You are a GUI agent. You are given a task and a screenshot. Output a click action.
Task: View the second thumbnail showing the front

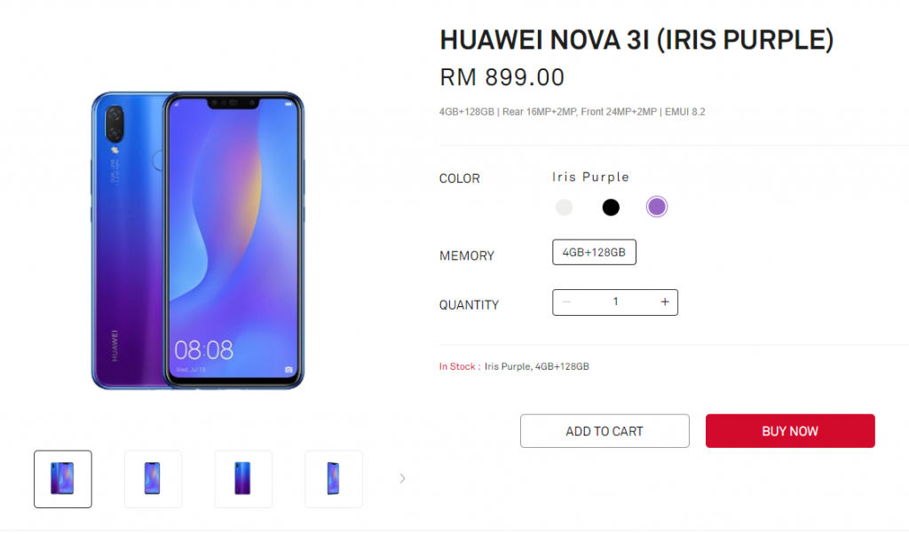pos(153,479)
